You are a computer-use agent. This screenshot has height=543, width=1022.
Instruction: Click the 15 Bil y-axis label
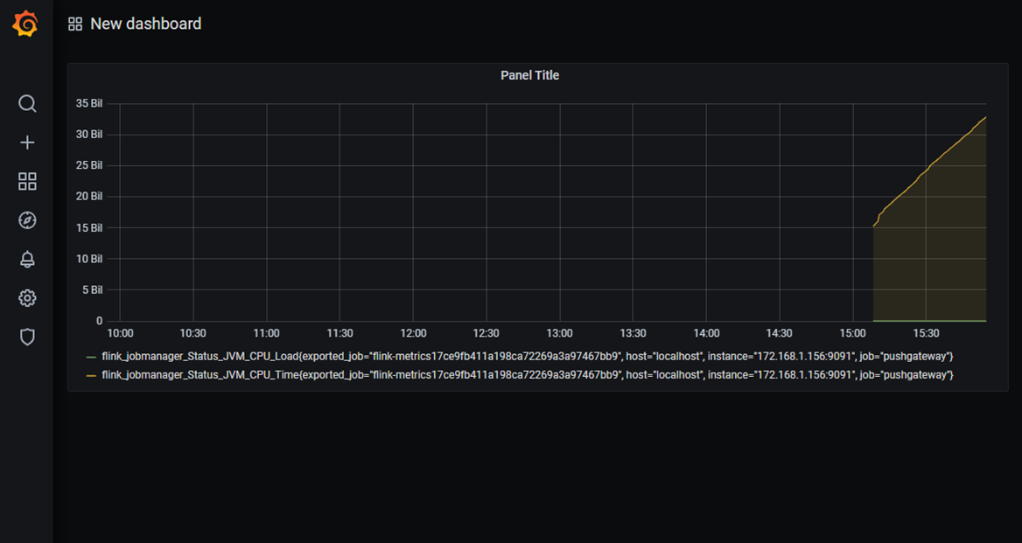[x=90, y=227]
